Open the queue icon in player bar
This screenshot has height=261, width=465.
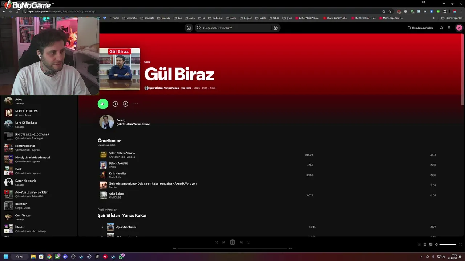coord(425,244)
